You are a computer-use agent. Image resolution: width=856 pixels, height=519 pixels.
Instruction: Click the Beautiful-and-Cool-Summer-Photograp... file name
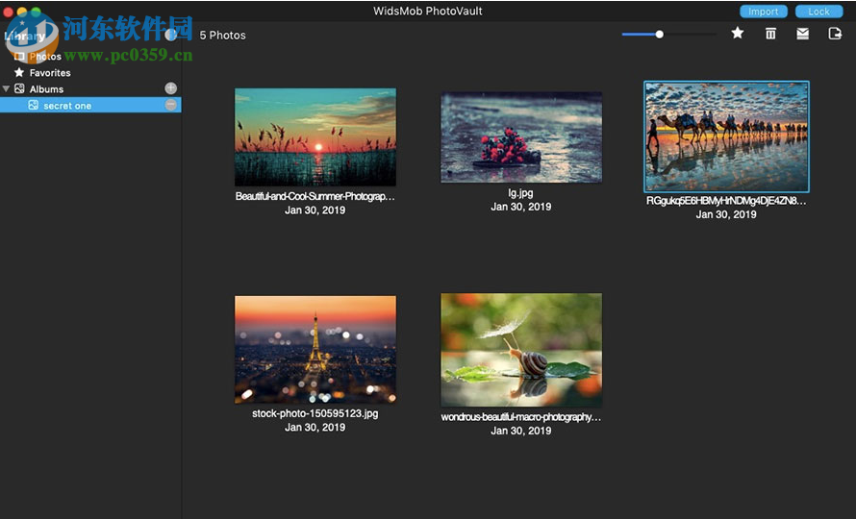[x=315, y=196]
